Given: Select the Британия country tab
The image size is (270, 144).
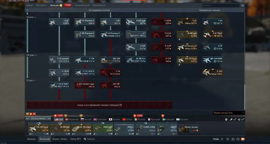Looking at the screenshot, I should pyautogui.click(x=100, y=119).
